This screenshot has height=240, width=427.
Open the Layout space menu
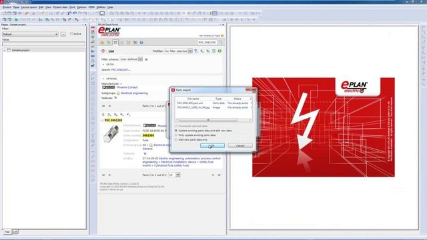29,7
